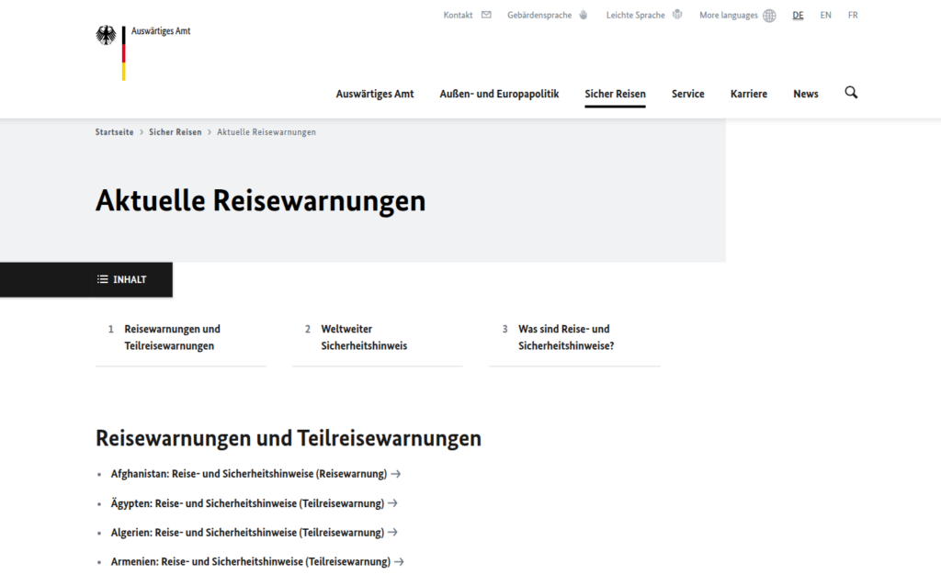Open the Leichte Sprache link
Screen dimensions: 941x586
(x=636, y=15)
